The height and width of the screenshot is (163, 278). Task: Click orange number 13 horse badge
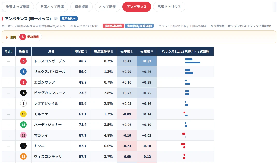coord(23,157)
